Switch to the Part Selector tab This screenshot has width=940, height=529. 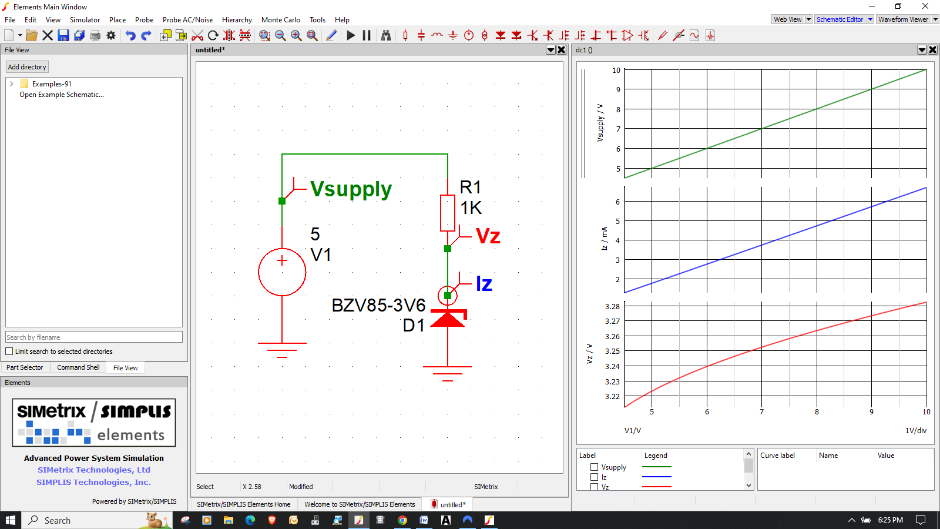(25, 367)
